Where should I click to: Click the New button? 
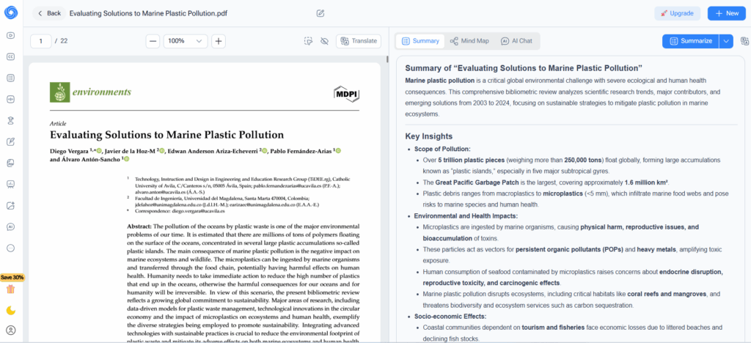(x=727, y=13)
